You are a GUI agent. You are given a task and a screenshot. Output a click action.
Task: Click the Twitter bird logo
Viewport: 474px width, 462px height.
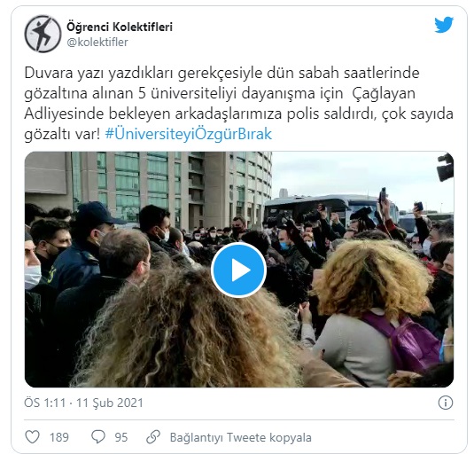coord(444,25)
